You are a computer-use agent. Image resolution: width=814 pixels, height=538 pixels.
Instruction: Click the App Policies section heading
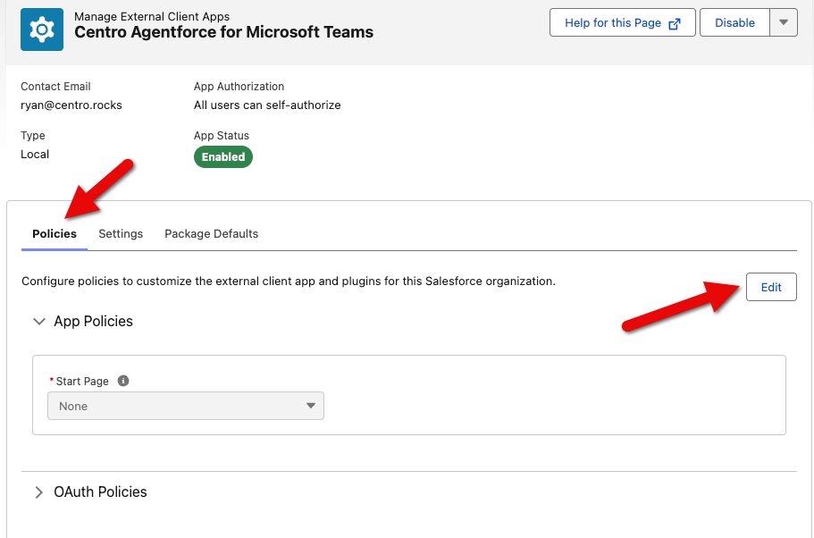point(93,322)
